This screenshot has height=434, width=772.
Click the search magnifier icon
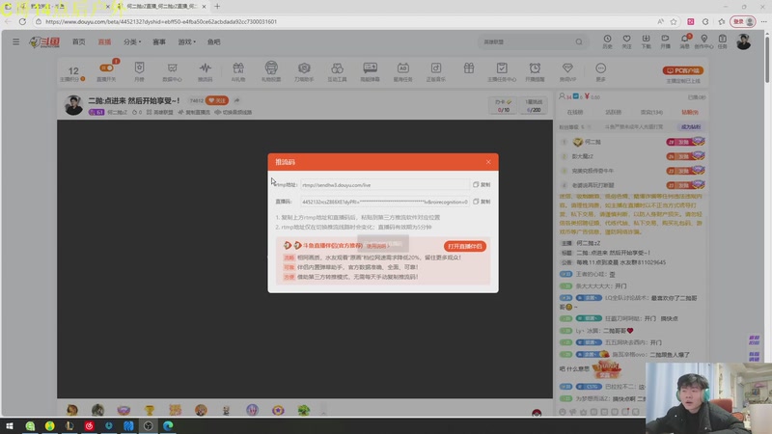[x=579, y=41]
